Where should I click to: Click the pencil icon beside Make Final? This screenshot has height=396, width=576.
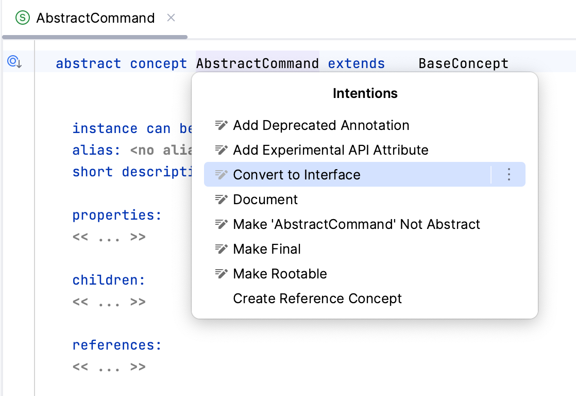click(x=221, y=249)
